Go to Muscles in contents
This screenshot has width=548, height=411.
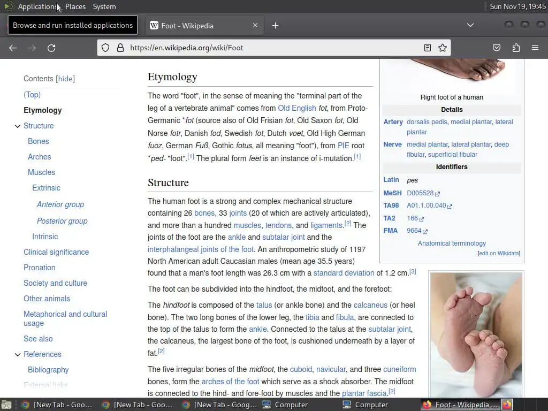click(42, 172)
